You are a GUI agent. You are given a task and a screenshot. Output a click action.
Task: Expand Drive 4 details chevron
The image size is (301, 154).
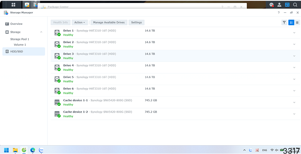(x=294, y=68)
